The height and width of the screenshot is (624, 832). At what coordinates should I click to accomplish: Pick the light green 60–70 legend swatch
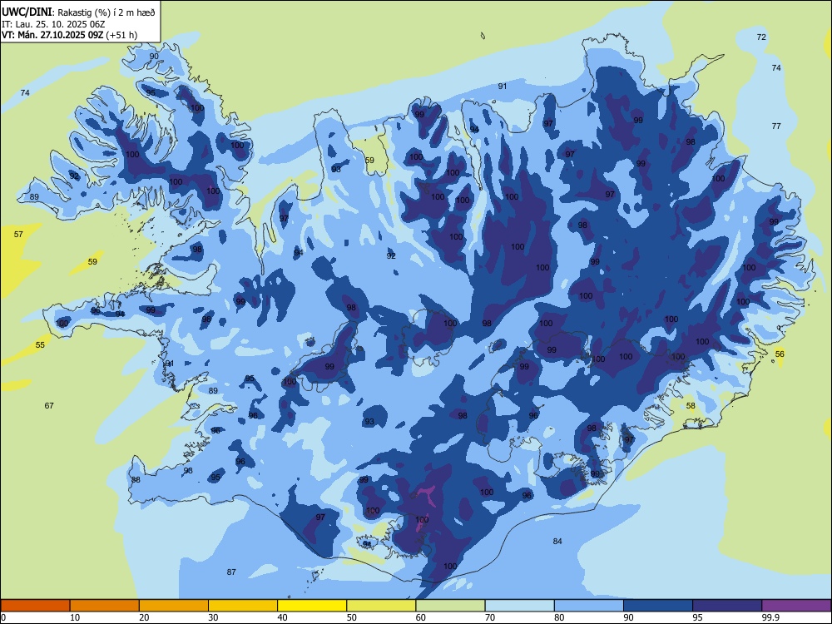pyautogui.click(x=450, y=606)
